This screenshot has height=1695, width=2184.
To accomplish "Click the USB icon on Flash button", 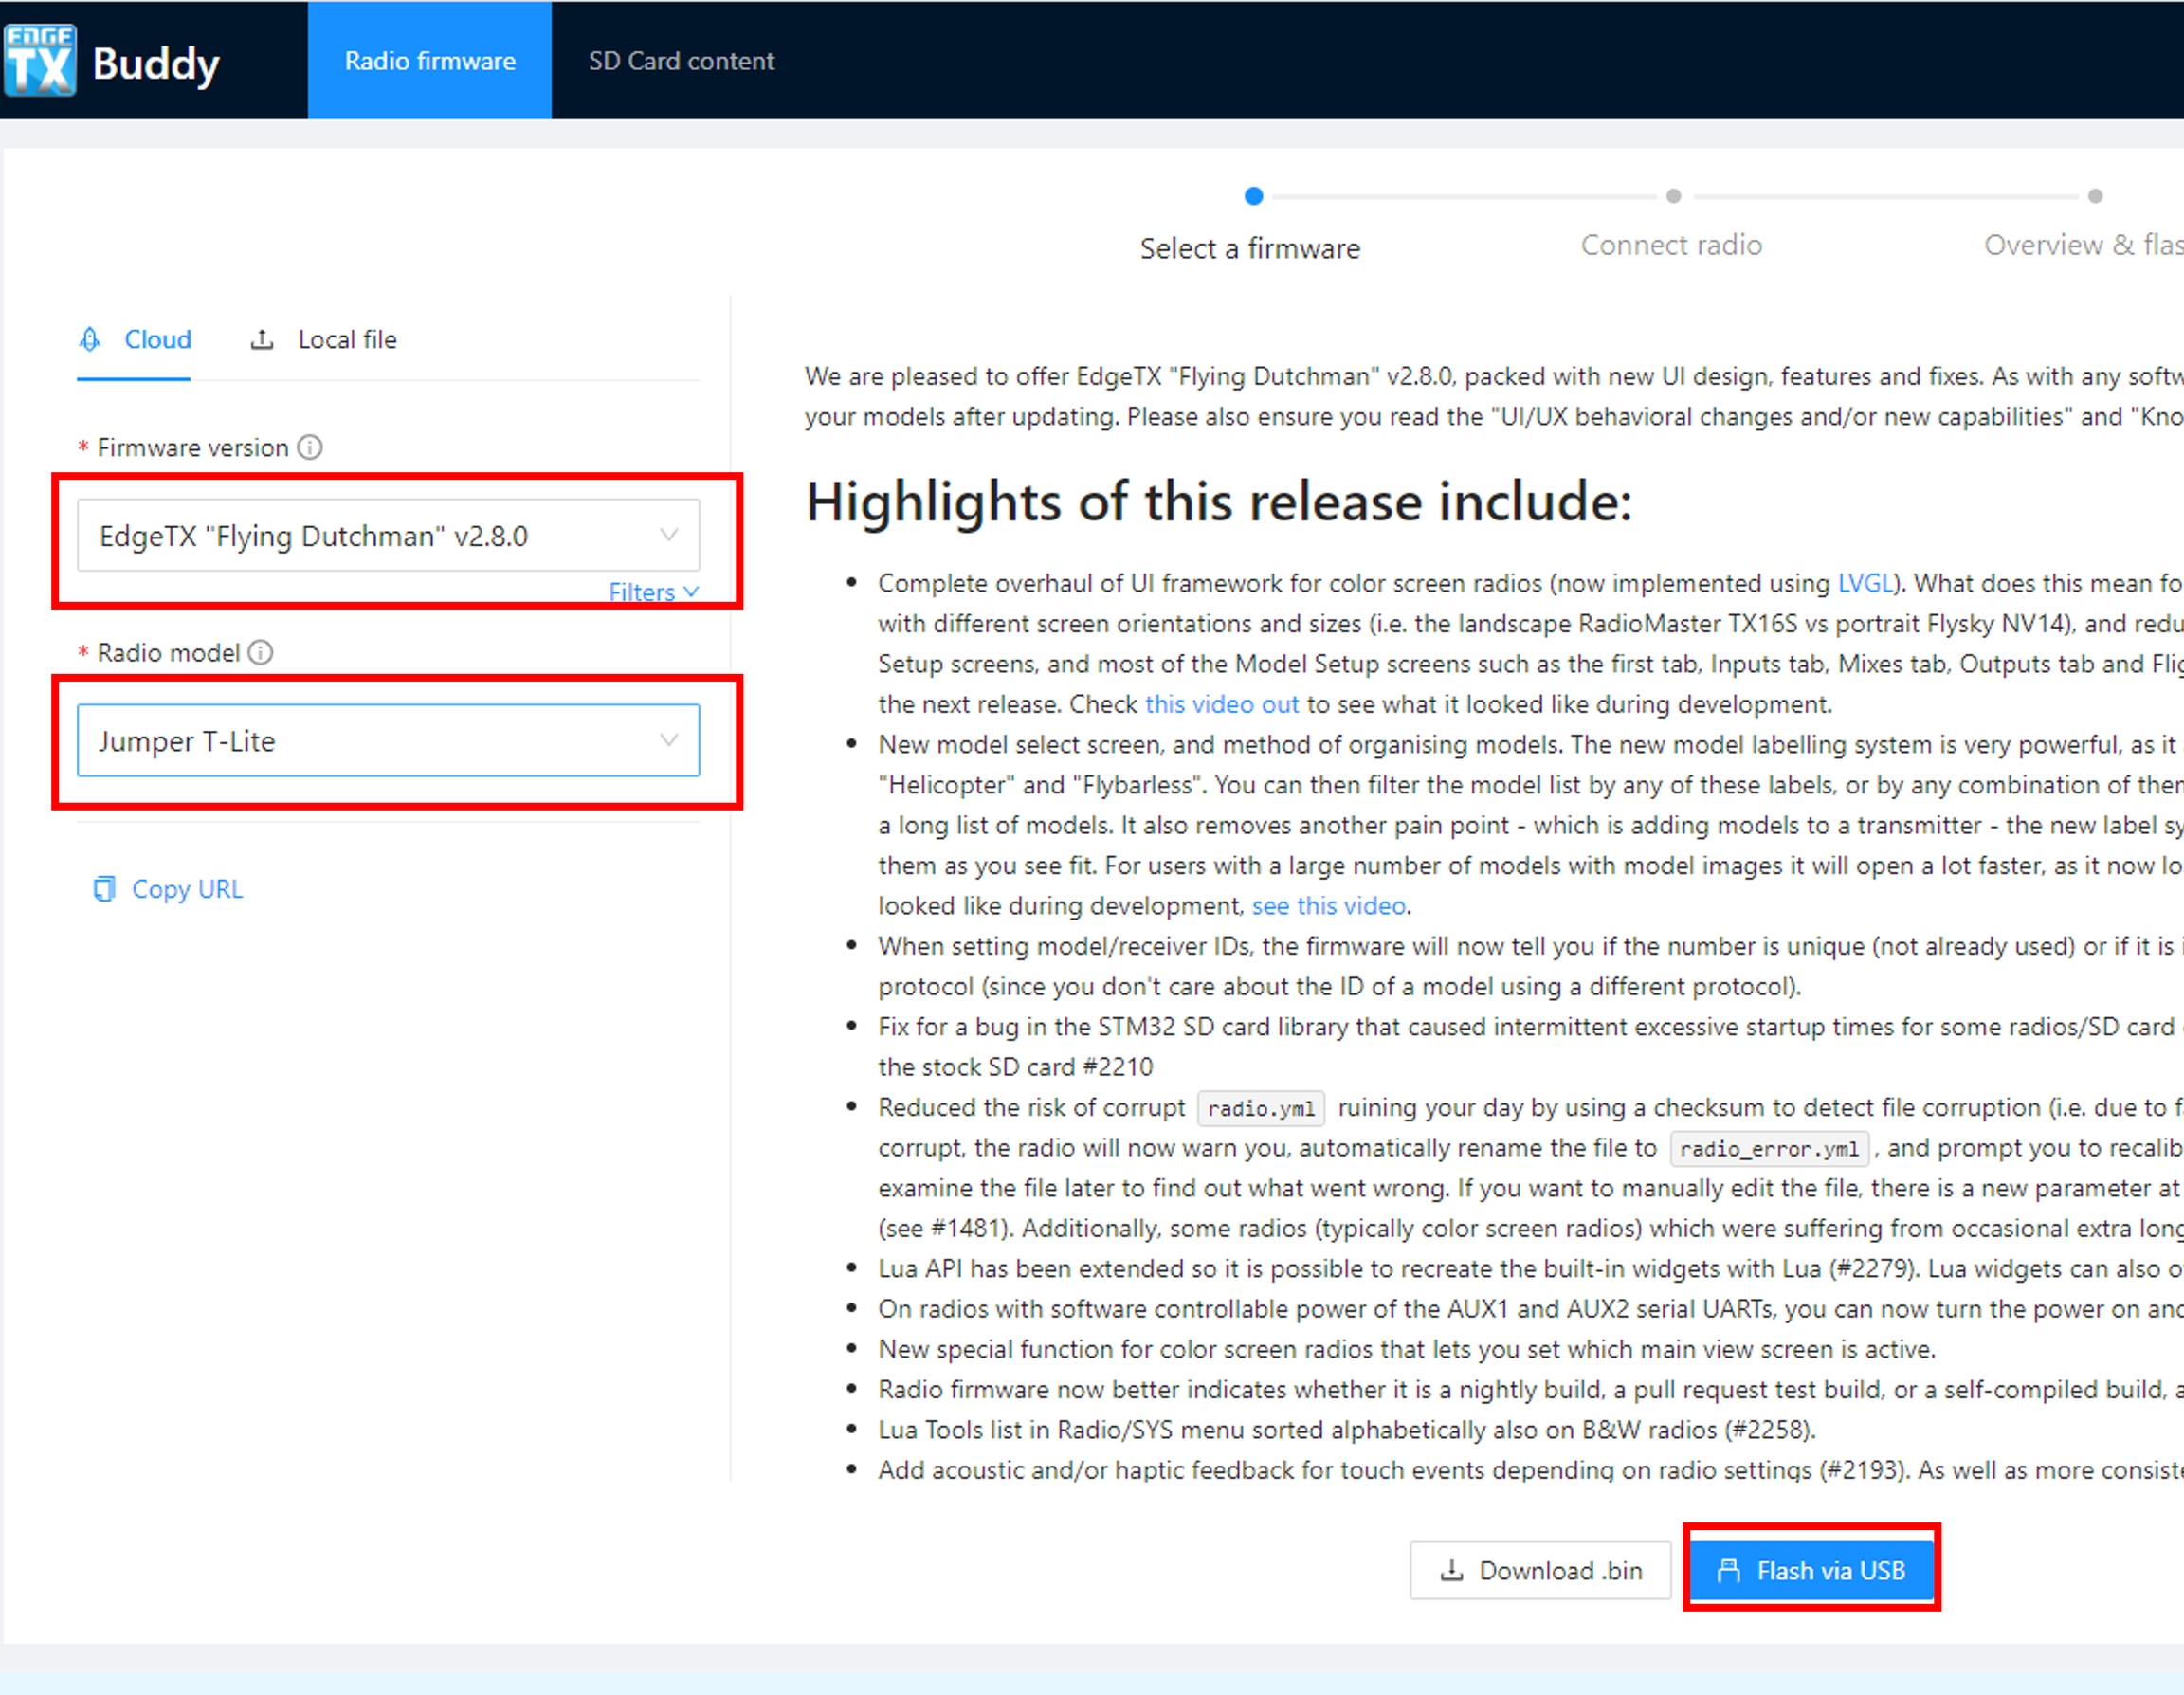I will pyautogui.click(x=1728, y=1570).
